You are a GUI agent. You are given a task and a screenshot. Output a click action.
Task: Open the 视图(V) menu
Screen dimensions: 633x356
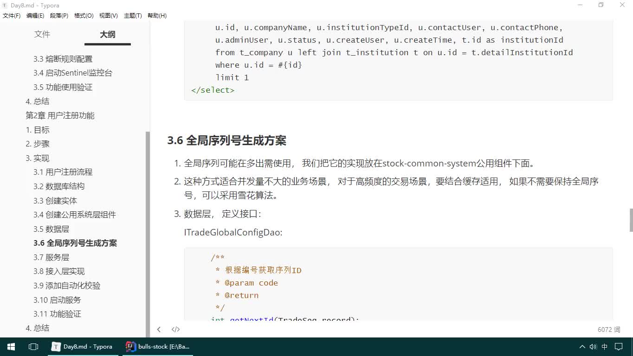pyautogui.click(x=108, y=15)
